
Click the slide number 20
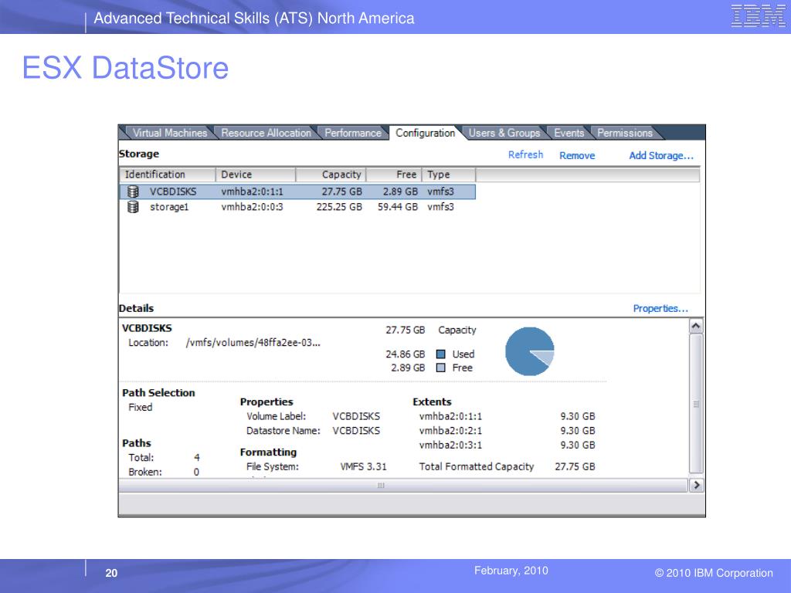[x=111, y=574]
